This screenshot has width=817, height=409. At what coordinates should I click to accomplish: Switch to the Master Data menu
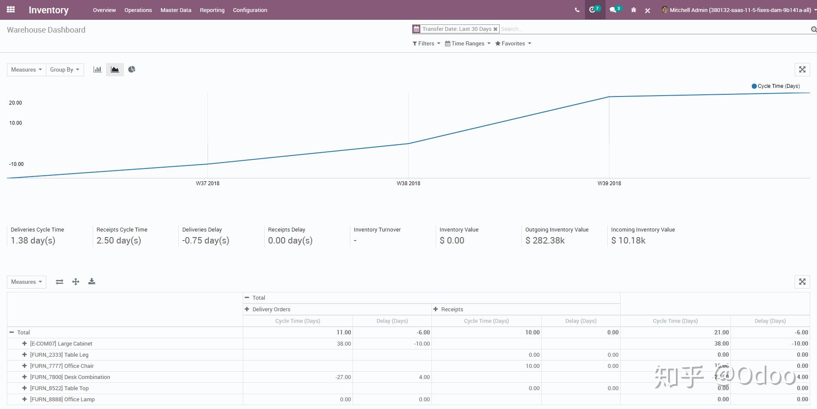click(x=175, y=10)
